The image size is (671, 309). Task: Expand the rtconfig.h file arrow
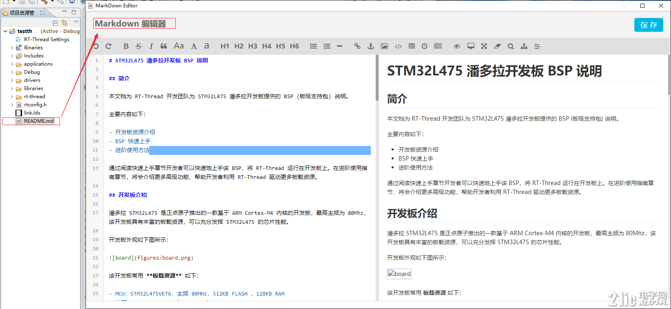pyautogui.click(x=12, y=105)
